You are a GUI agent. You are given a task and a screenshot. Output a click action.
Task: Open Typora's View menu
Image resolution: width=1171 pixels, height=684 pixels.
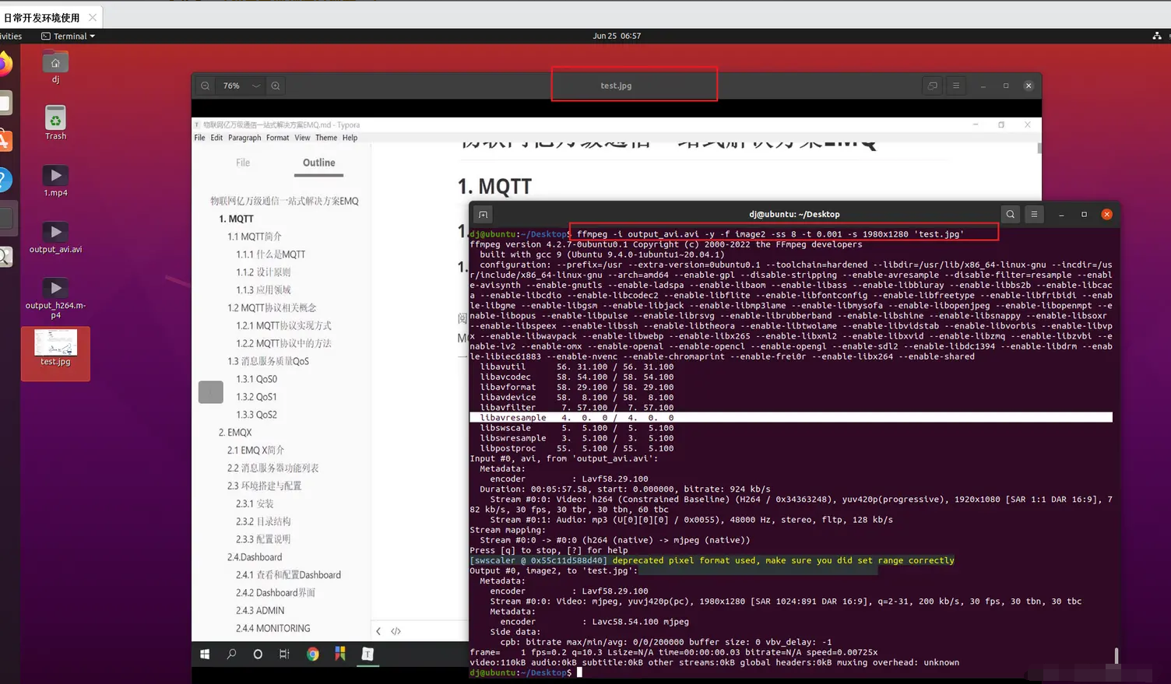[x=302, y=138]
